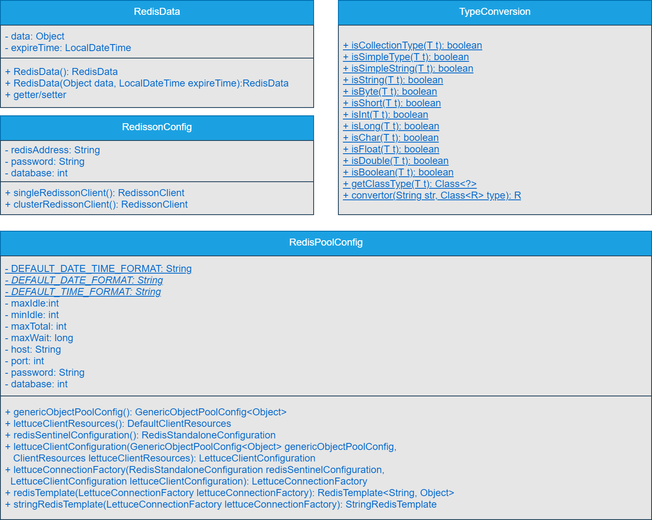This screenshot has height=520, width=652.
Task: Select the expireTime: LocalDateTime attribute
Action: pyautogui.click(x=68, y=48)
